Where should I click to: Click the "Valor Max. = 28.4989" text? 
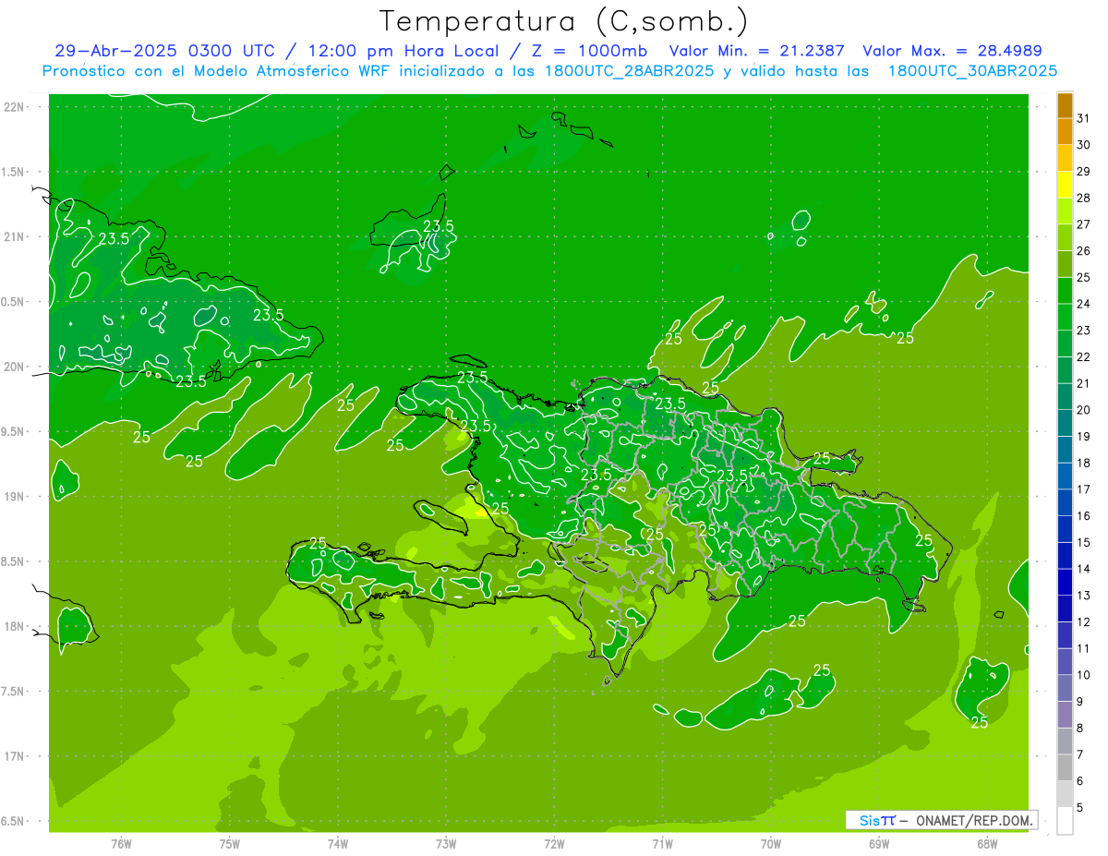[x=952, y=51]
